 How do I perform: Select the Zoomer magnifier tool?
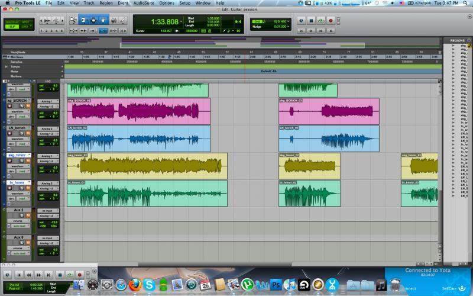73,20
